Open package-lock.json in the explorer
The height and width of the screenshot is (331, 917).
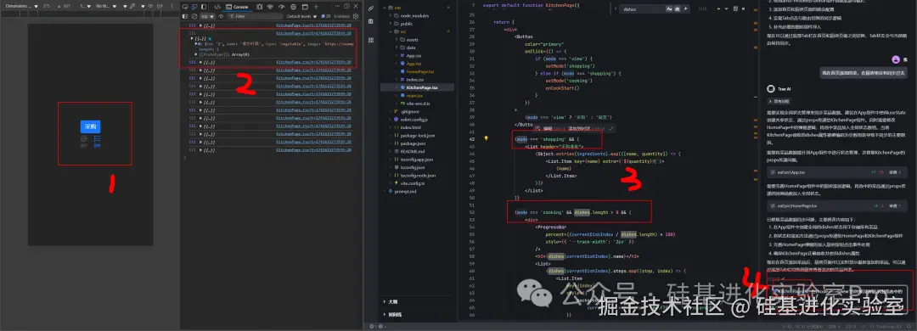[x=417, y=135]
